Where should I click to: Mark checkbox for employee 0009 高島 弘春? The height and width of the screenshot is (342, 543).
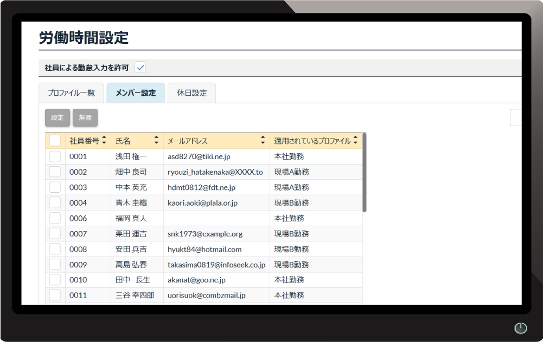[x=55, y=265]
